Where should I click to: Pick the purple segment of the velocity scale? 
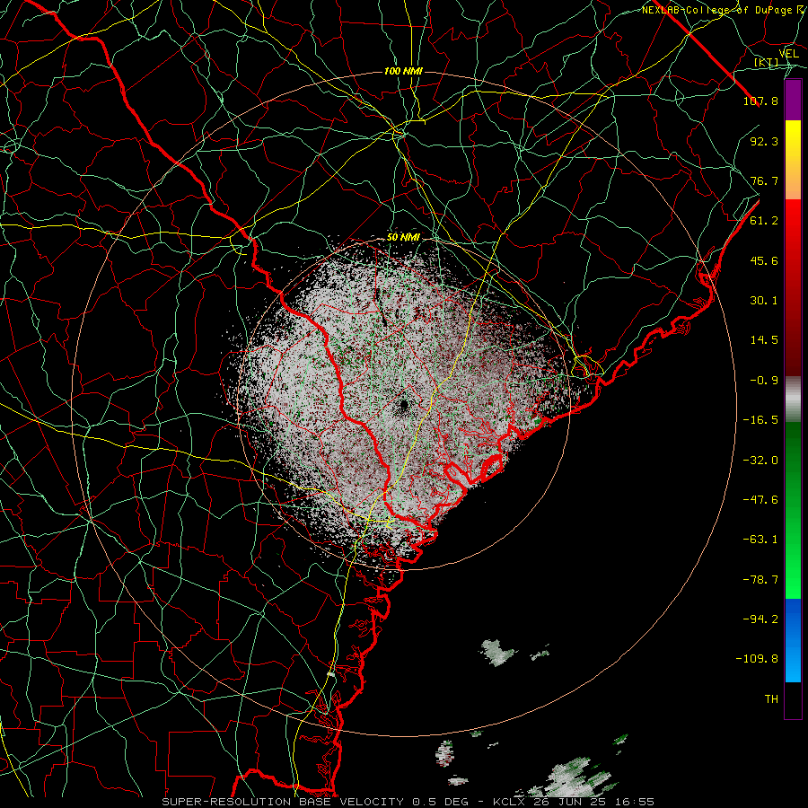click(x=793, y=100)
